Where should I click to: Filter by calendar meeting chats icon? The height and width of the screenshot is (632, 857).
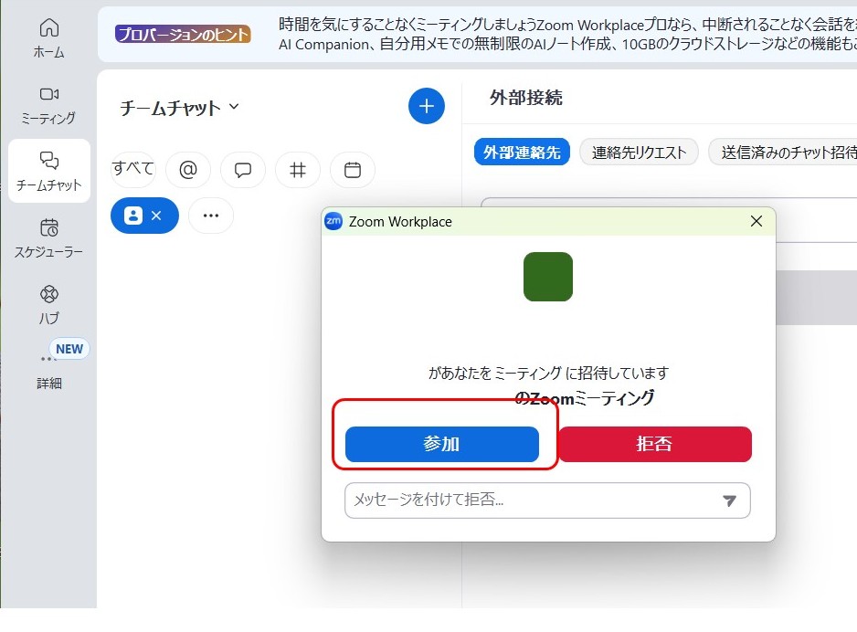353,170
